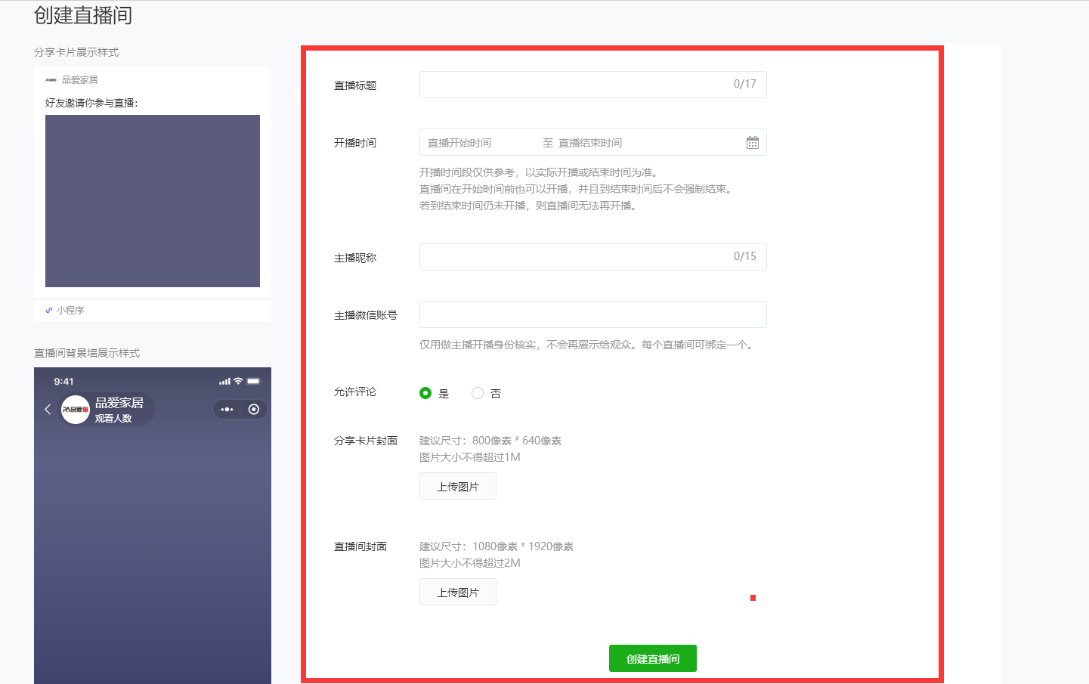
Task: Click Wi-Fi status icon in phone preview
Action: (x=238, y=381)
